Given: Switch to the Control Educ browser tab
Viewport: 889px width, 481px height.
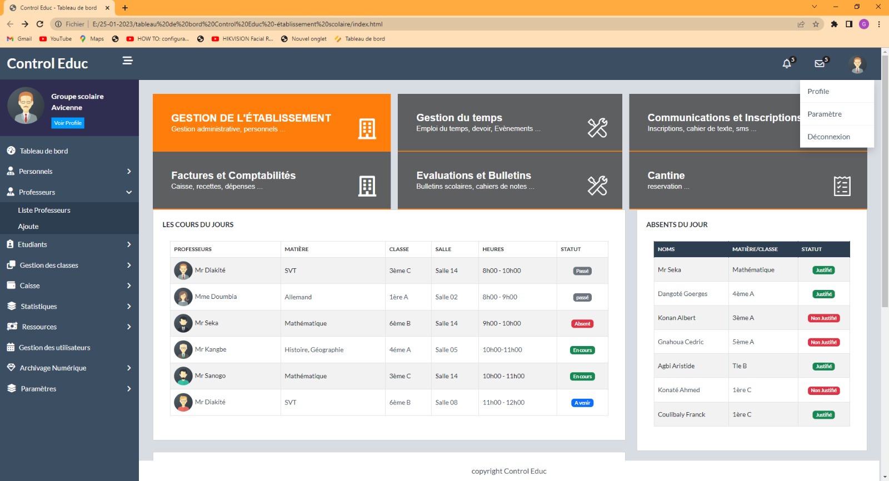Looking at the screenshot, I should coord(58,8).
